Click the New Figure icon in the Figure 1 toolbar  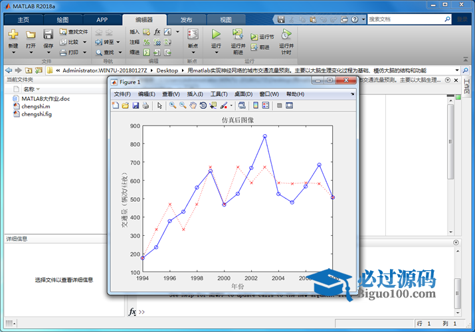[116, 106]
